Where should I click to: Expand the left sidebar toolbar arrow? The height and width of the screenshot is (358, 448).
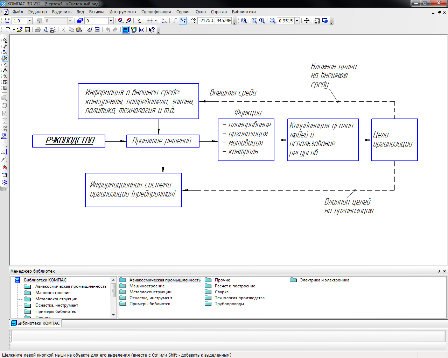pos(6,189)
